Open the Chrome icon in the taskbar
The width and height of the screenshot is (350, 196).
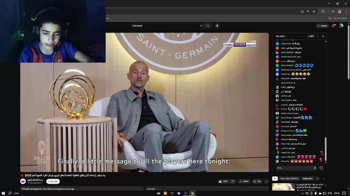point(192,193)
